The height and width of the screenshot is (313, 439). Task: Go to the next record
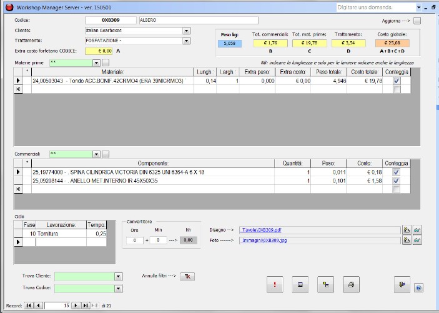point(76,306)
